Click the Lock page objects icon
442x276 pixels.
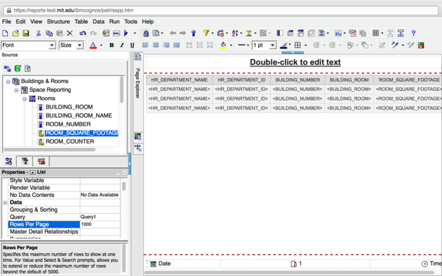tap(146, 33)
